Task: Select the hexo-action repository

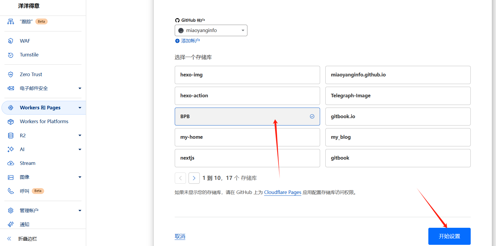Action: 247,96
